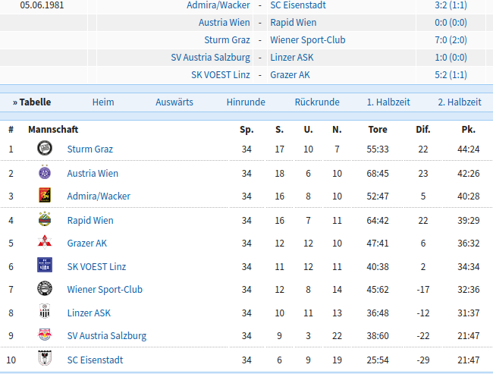Click the SK VOEST Linz club crest
The width and height of the screenshot is (493, 374).
pyautogui.click(x=45, y=266)
